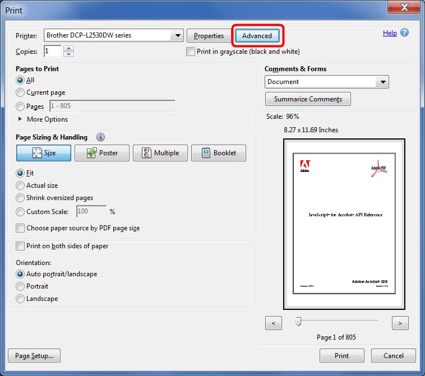Select Portrait orientation
Viewport: 425px width, 376px height.
20,286
